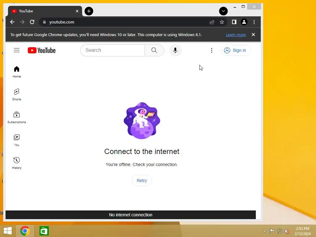Click the browser forward arrow

pos(22,22)
